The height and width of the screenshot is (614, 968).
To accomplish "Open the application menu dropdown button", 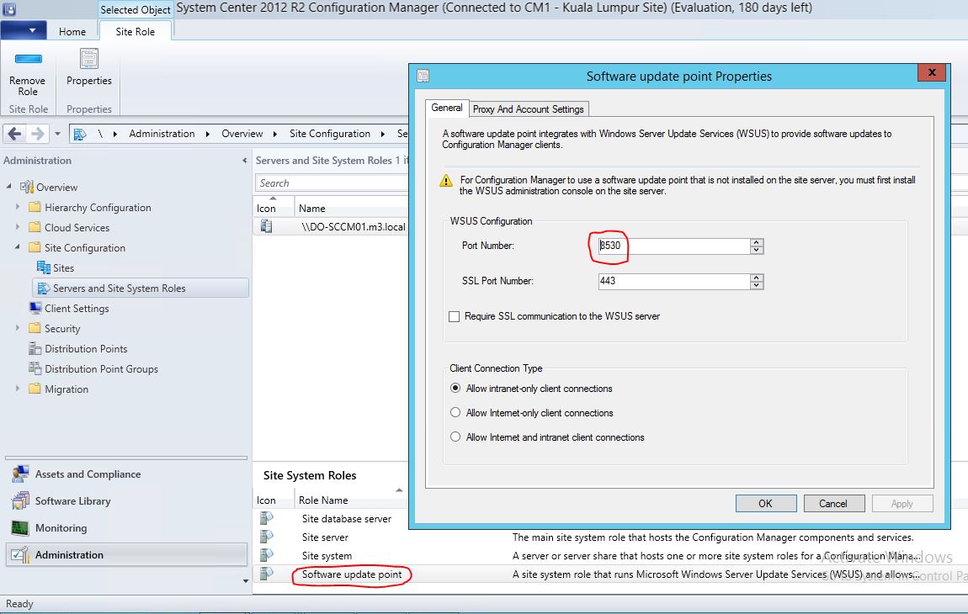I will click(x=24, y=30).
